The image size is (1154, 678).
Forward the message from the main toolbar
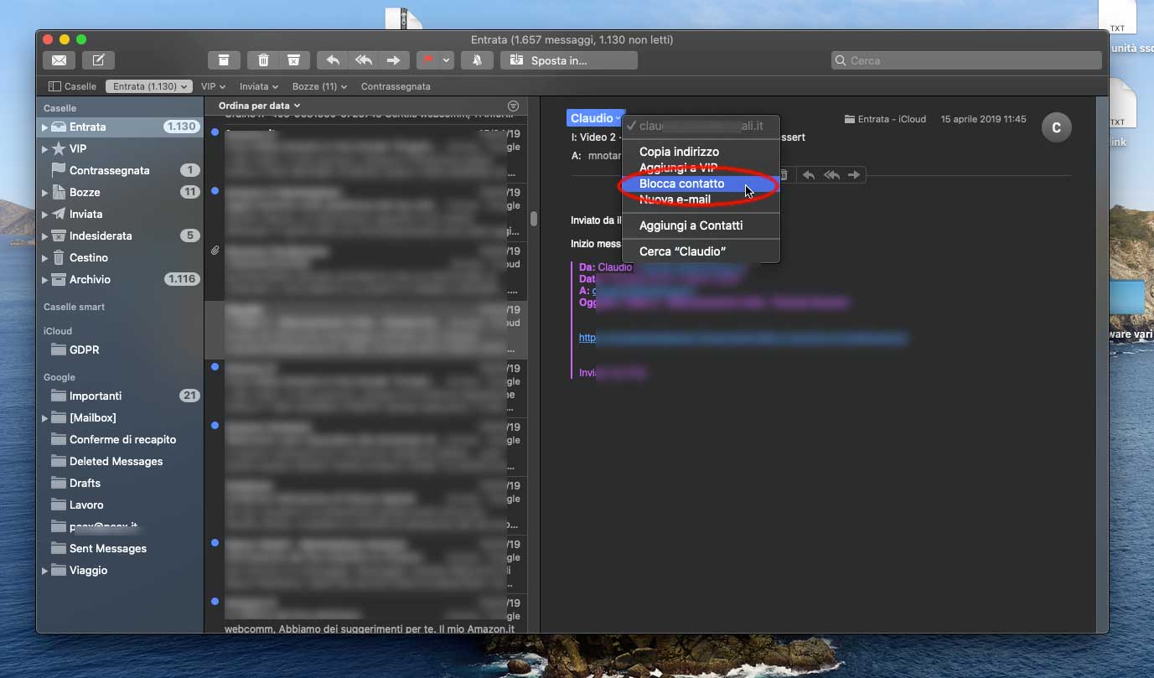pyautogui.click(x=393, y=60)
